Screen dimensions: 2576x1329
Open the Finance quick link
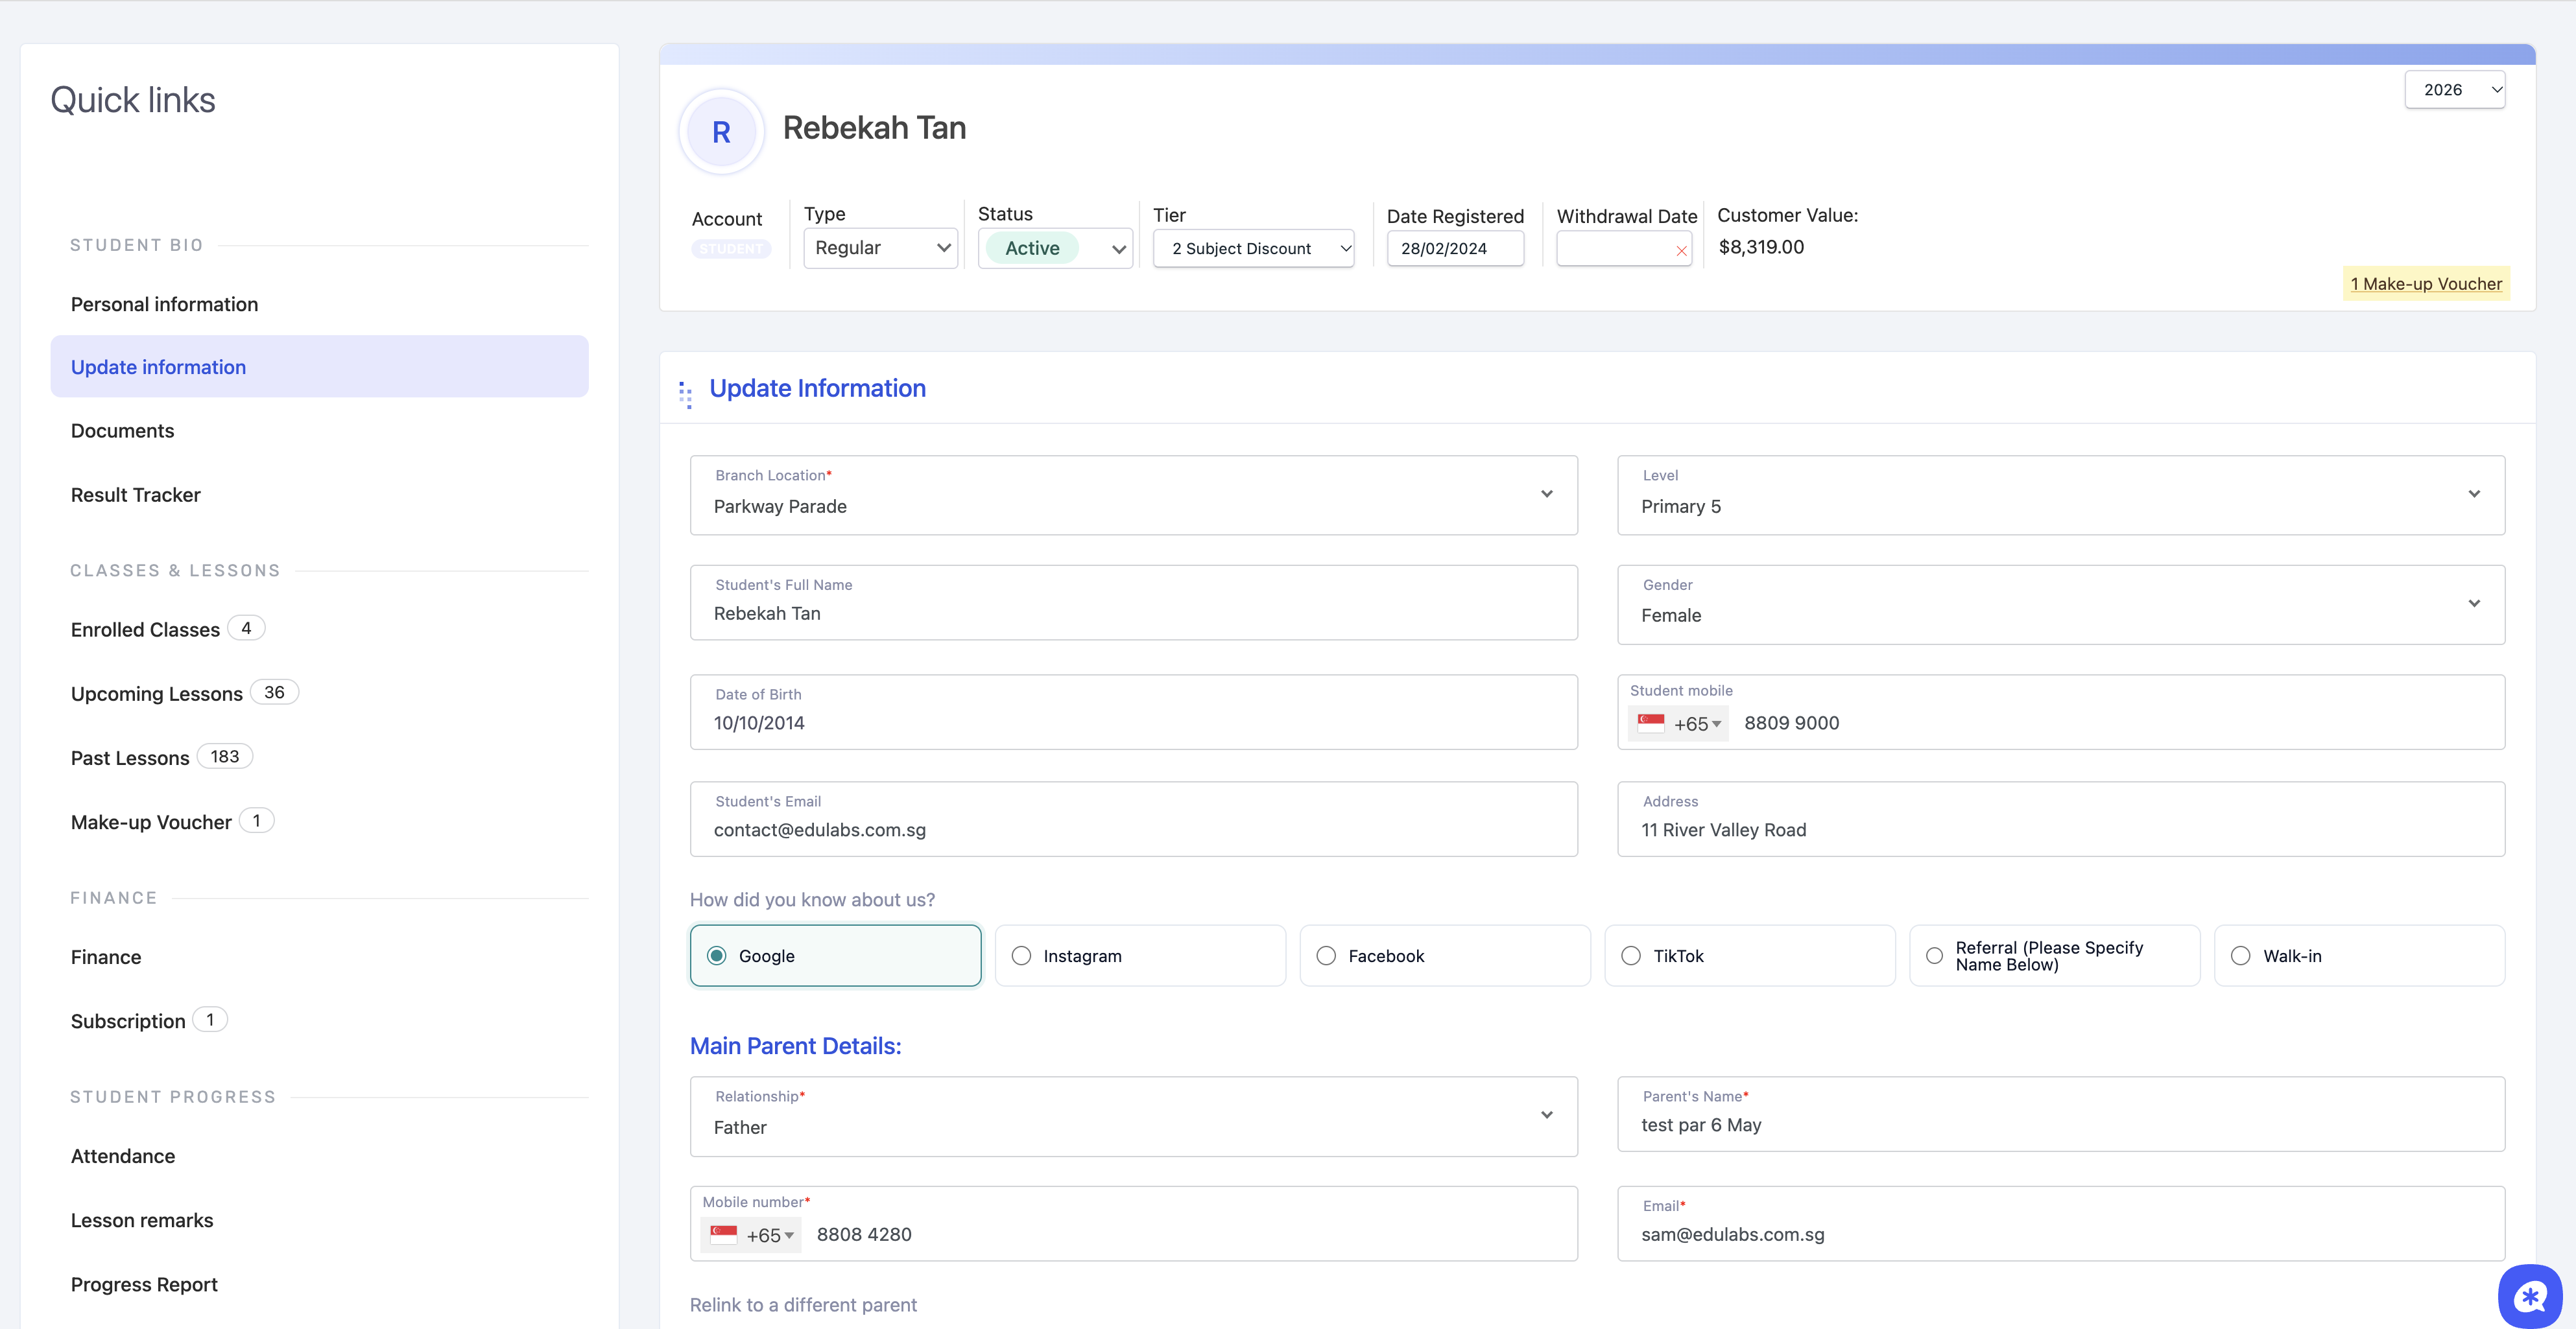coord(106,958)
